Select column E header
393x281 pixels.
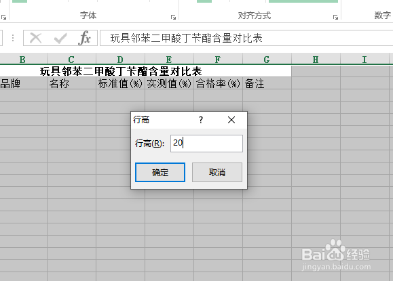pos(169,60)
